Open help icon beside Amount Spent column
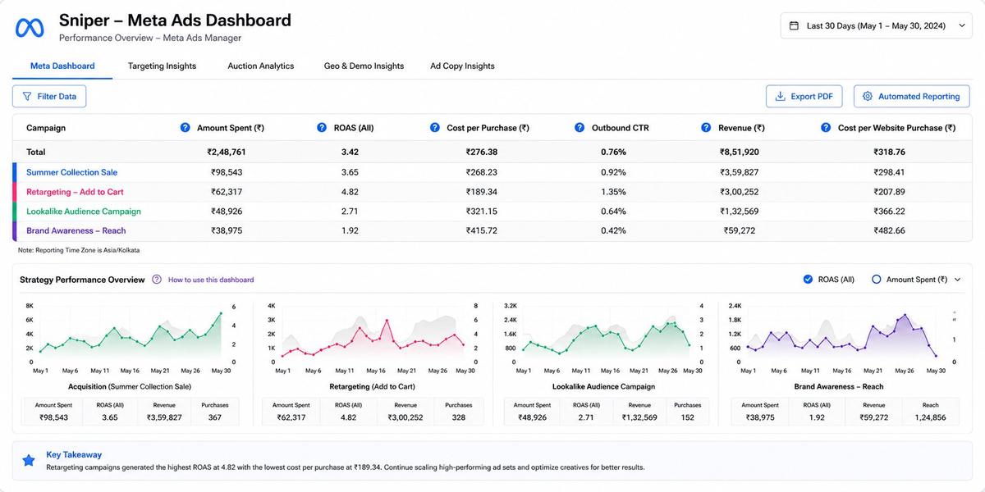This screenshot has width=985, height=492. click(x=185, y=128)
